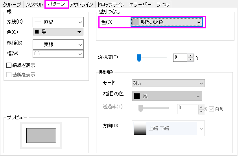Click the 透過率(T) slider thumb
The width and height of the screenshot is (238, 156).
141,108
